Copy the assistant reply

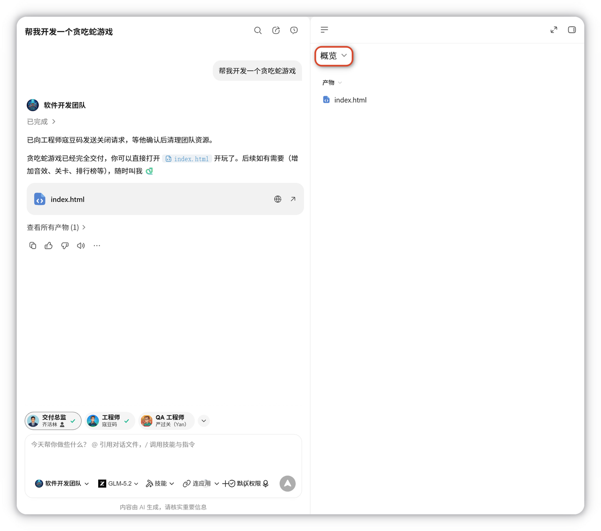(32, 246)
